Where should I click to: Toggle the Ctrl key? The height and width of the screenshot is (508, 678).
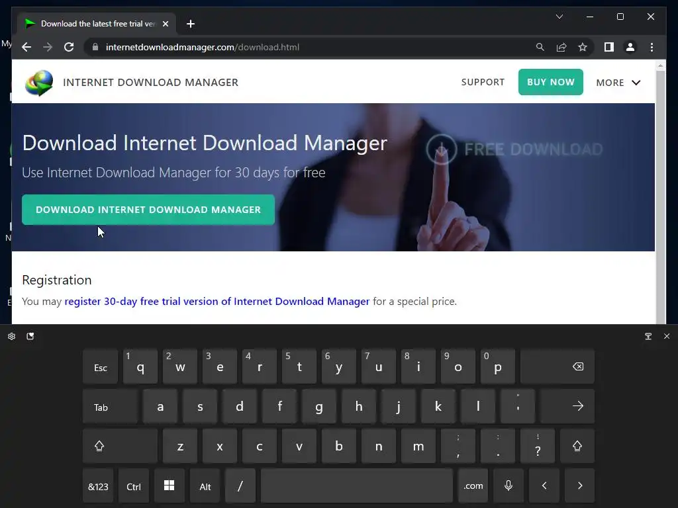134,486
